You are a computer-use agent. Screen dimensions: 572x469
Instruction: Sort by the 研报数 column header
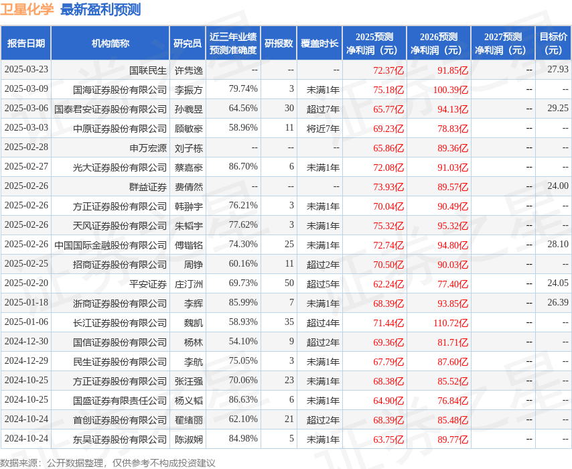tap(279, 44)
